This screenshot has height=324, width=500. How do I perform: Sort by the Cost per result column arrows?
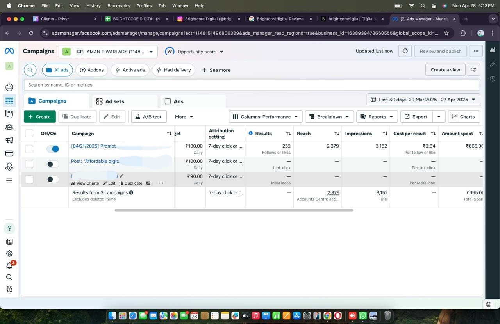[433, 134]
